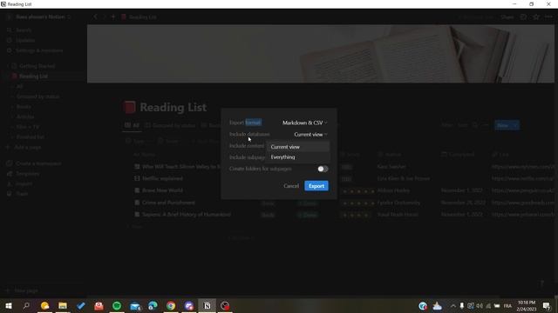Click the Share button in top bar
558x313 pixels.
point(507,17)
